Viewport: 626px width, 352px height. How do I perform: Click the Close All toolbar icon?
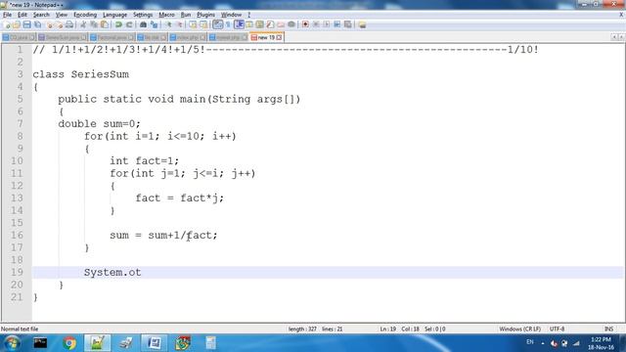click(59, 24)
